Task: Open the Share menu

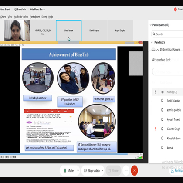Action: point(3,17)
